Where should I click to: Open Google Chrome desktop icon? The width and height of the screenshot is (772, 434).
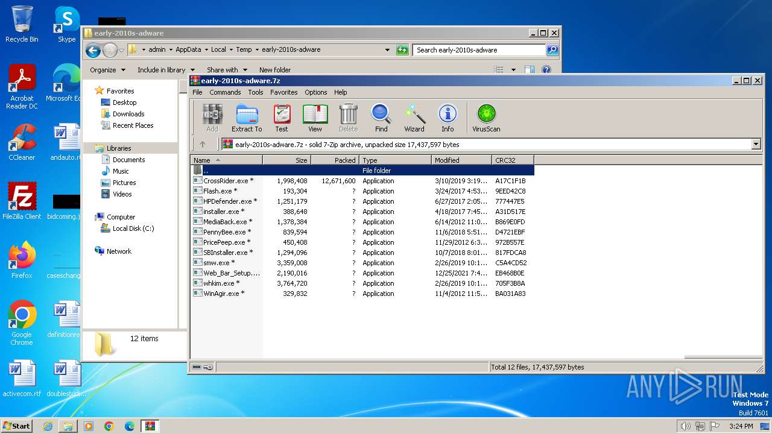22,322
